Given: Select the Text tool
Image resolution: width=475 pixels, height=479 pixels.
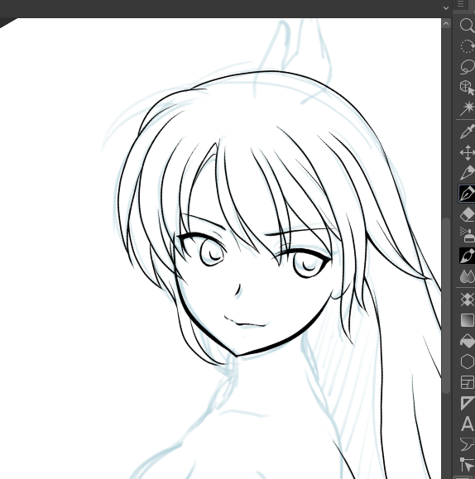Looking at the screenshot, I should [468, 424].
